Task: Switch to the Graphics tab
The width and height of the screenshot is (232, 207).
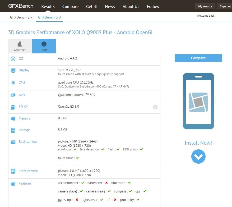Action: [20, 46]
